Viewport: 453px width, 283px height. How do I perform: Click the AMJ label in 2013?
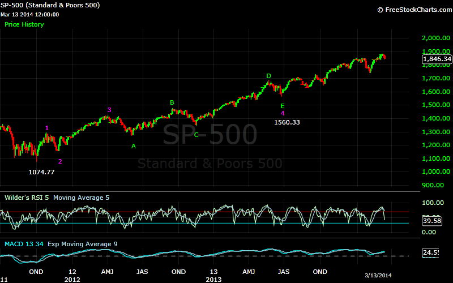click(x=249, y=272)
